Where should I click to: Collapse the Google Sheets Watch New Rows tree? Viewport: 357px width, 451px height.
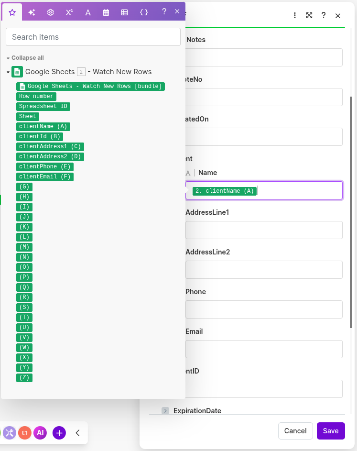pos(8,72)
